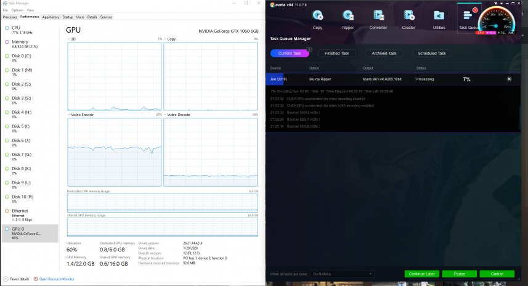
Task: Switch to the Startup tab in Task Manager
Action: 68,17
